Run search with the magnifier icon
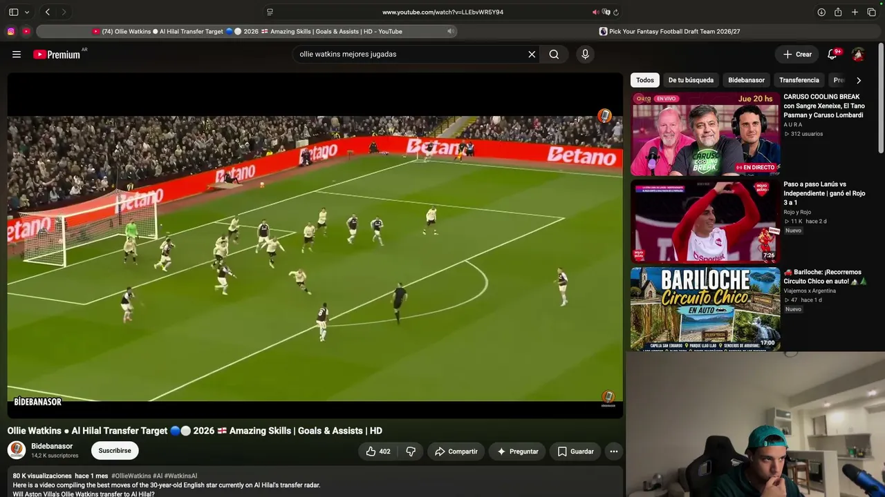Image resolution: width=885 pixels, height=497 pixels. [554, 55]
